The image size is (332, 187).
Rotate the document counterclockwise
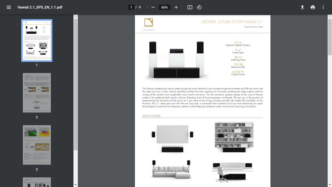click(199, 7)
